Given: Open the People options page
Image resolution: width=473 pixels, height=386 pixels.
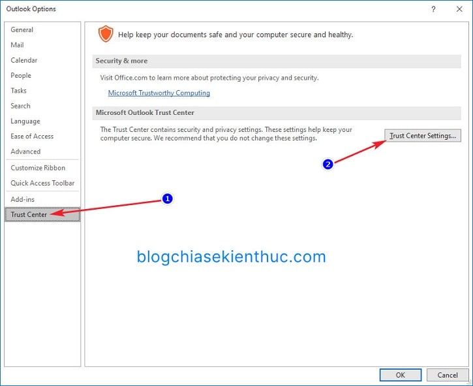Looking at the screenshot, I should [42, 75].
